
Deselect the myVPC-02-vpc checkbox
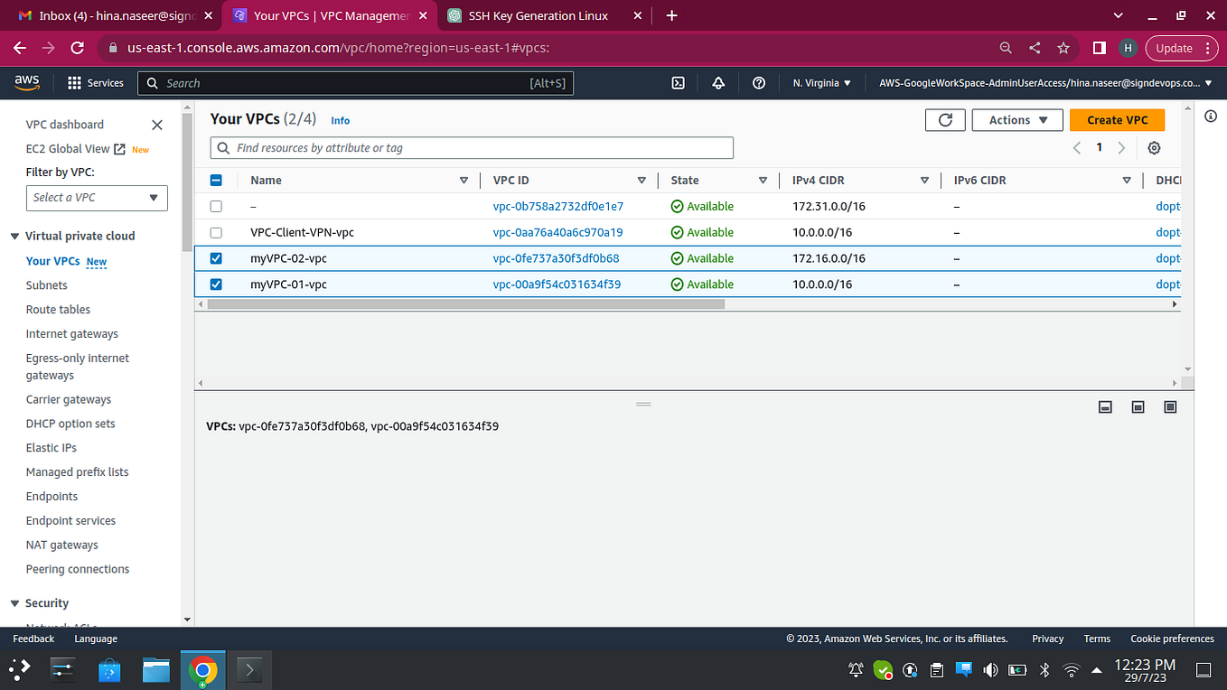click(216, 258)
